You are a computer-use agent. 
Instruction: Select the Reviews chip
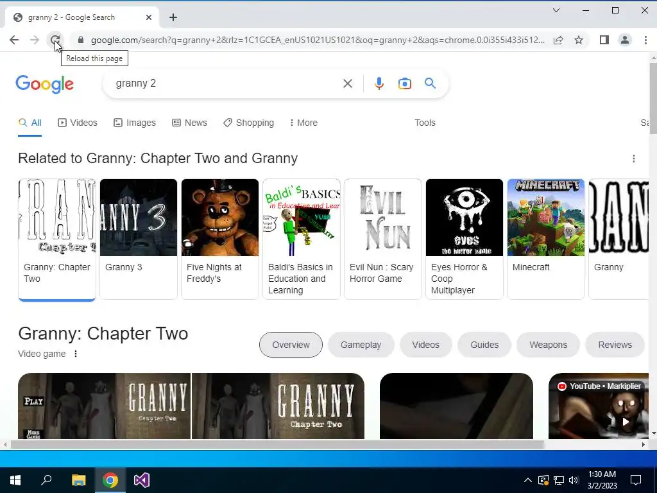[615, 345]
